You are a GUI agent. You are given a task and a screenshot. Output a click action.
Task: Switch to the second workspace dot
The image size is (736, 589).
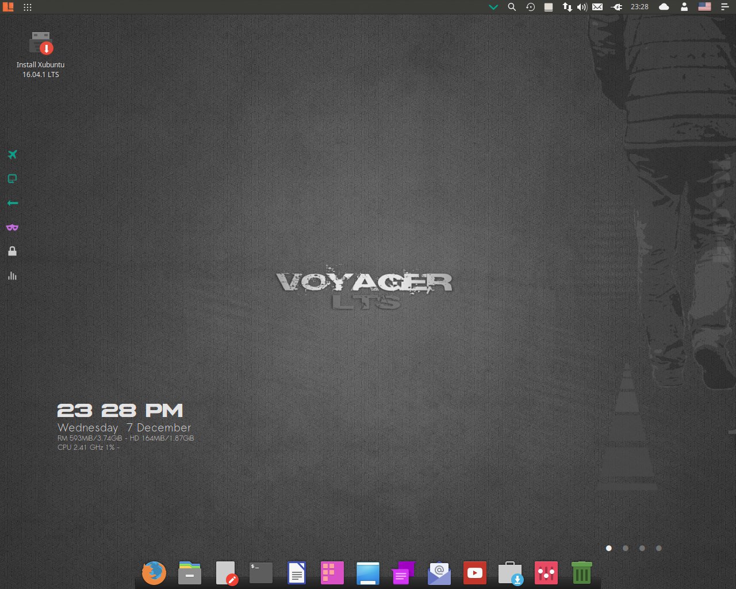point(626,548)
